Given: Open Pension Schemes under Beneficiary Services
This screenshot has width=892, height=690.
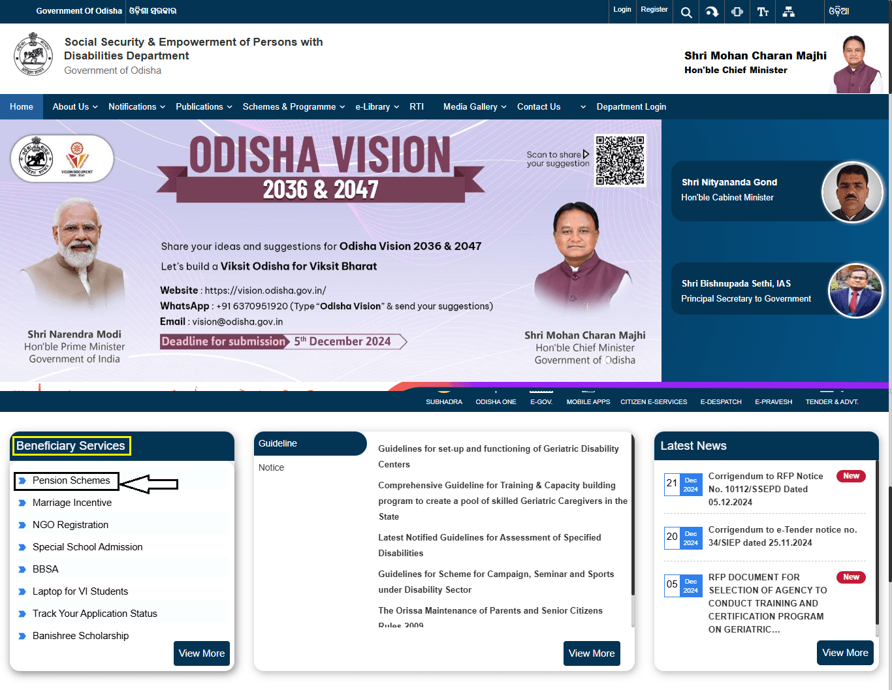Looking at the screenshot, I should (71, 480).
